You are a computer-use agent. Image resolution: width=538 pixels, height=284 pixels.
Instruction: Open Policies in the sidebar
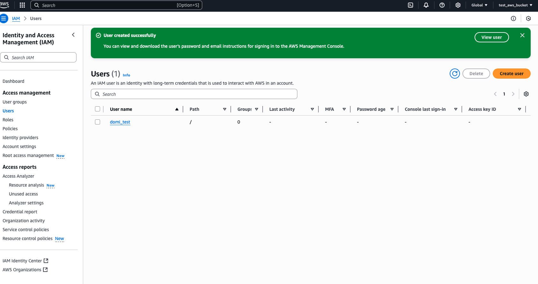(x=10, y=129)
